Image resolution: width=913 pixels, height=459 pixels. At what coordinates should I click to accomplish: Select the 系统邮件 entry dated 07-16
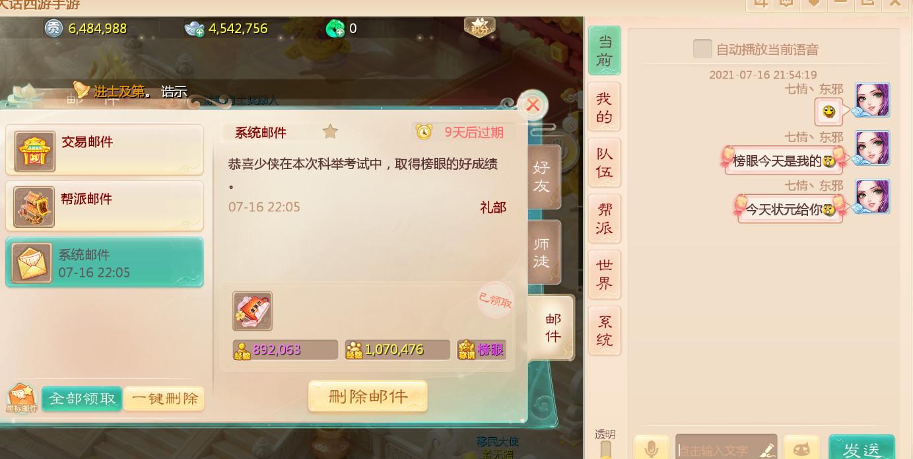pyautogui.click(x=104, y=263)
